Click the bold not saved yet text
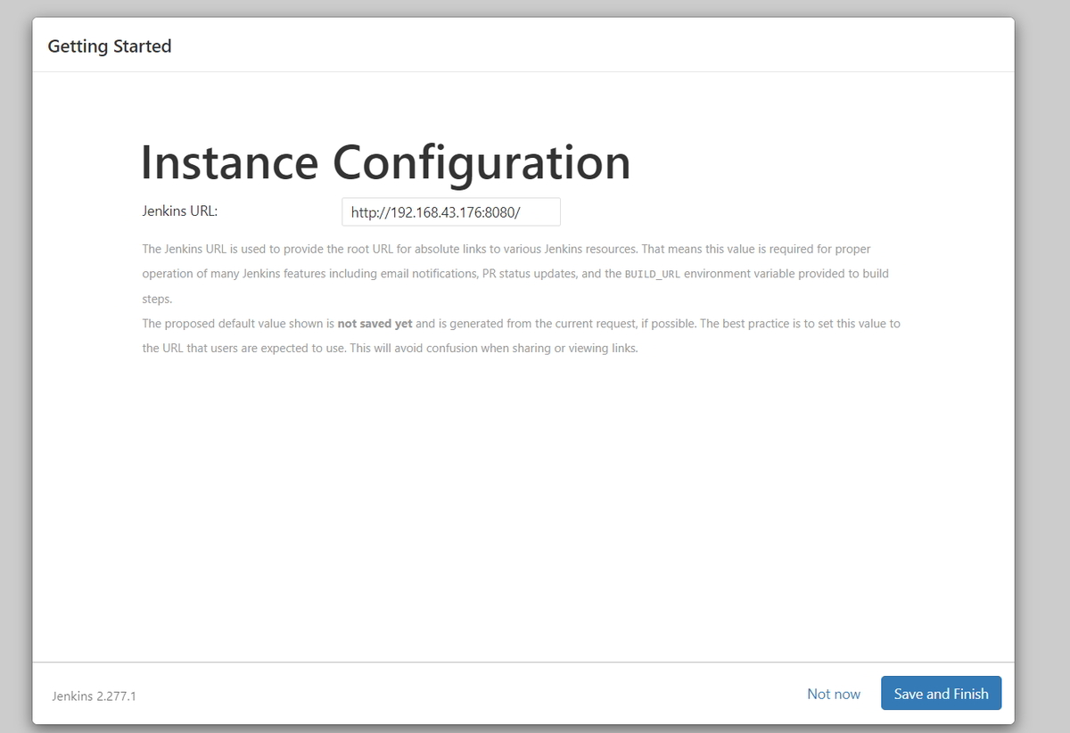Viewport: 1070px width, 733px height. pyautogui.click(x=375, y=323)
